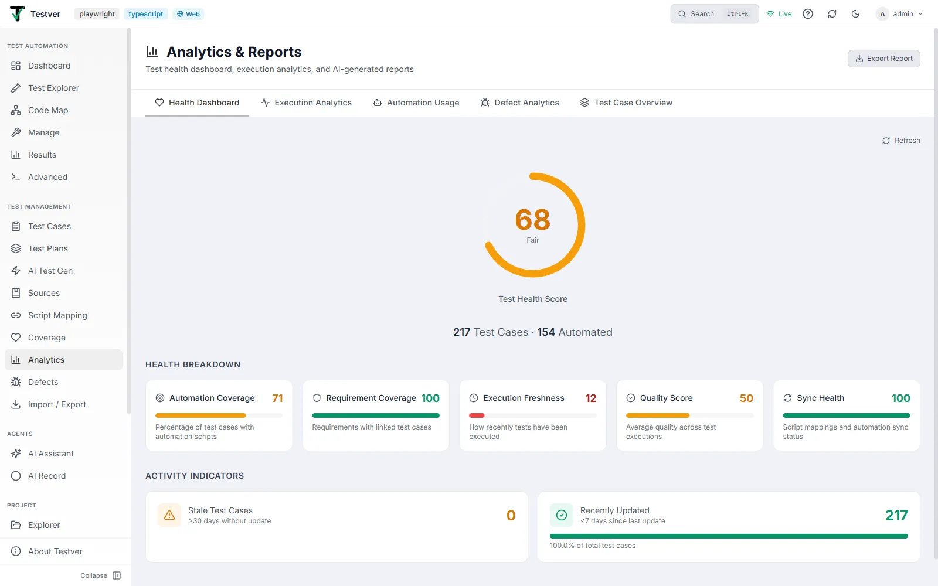Viewport: 938px width, 586px height.
Task: Click the Analytics chart icon in sidebar
Action: tap(16, 360)
